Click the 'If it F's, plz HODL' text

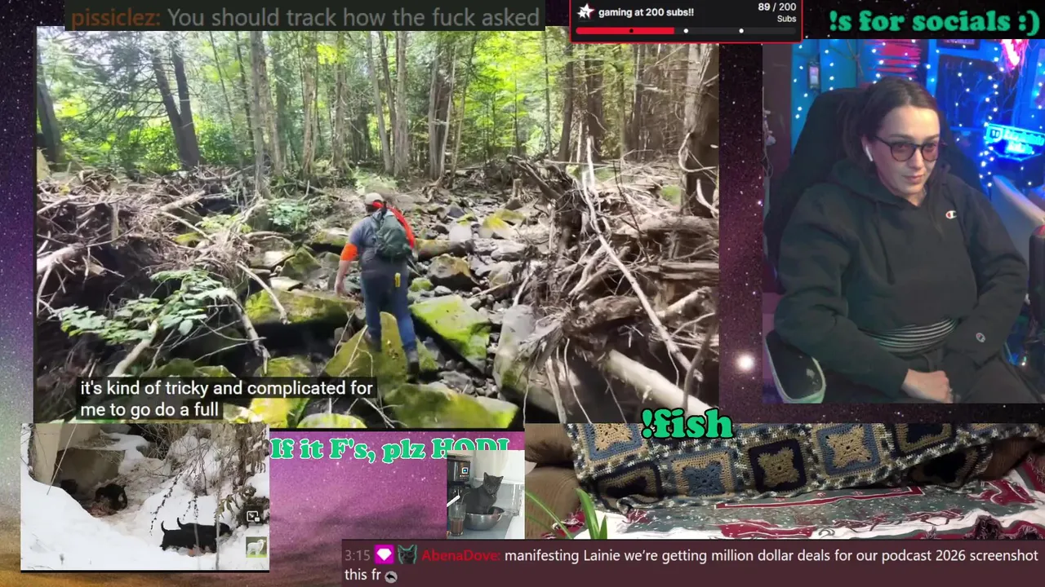(x=389, y=448)
